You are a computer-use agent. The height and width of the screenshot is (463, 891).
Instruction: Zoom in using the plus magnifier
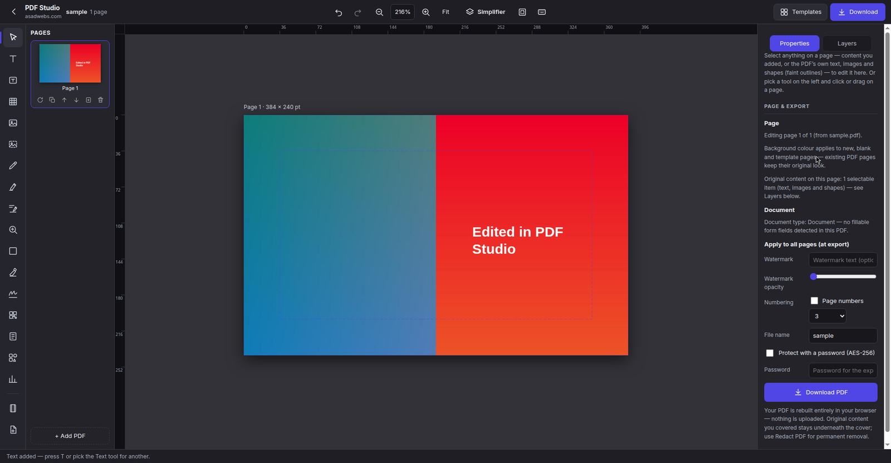coord(426,12)
